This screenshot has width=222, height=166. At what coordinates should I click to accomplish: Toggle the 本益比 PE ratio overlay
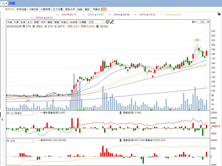click(x=64, y=22)
